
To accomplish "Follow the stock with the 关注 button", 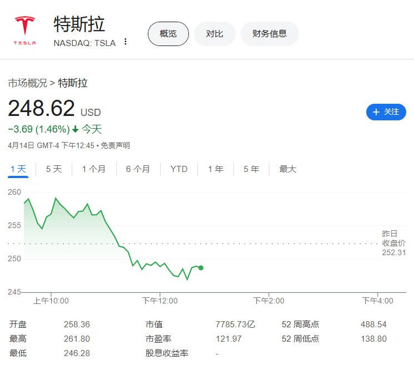I will [386, 112].
